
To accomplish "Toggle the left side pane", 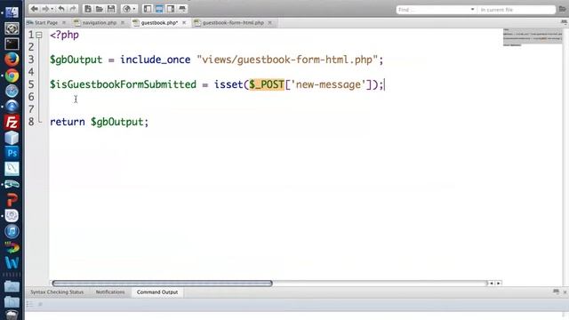I will click(x=148, y=9).
